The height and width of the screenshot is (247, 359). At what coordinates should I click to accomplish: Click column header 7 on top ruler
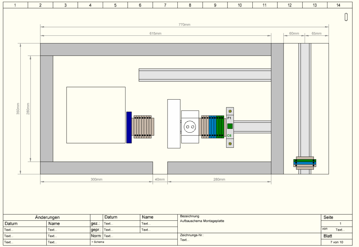point(165,5)
